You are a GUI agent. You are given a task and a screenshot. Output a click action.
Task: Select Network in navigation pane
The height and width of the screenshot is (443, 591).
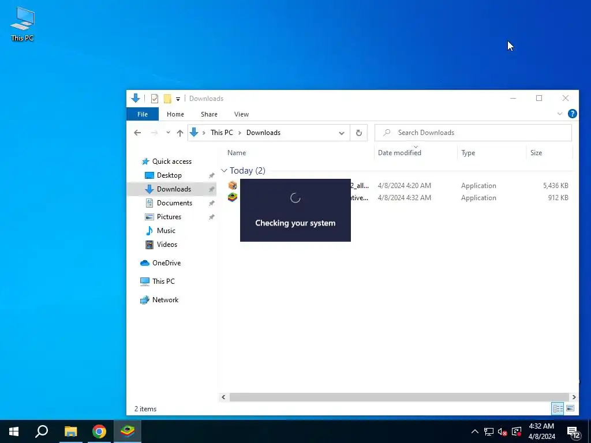click(165, 300)
